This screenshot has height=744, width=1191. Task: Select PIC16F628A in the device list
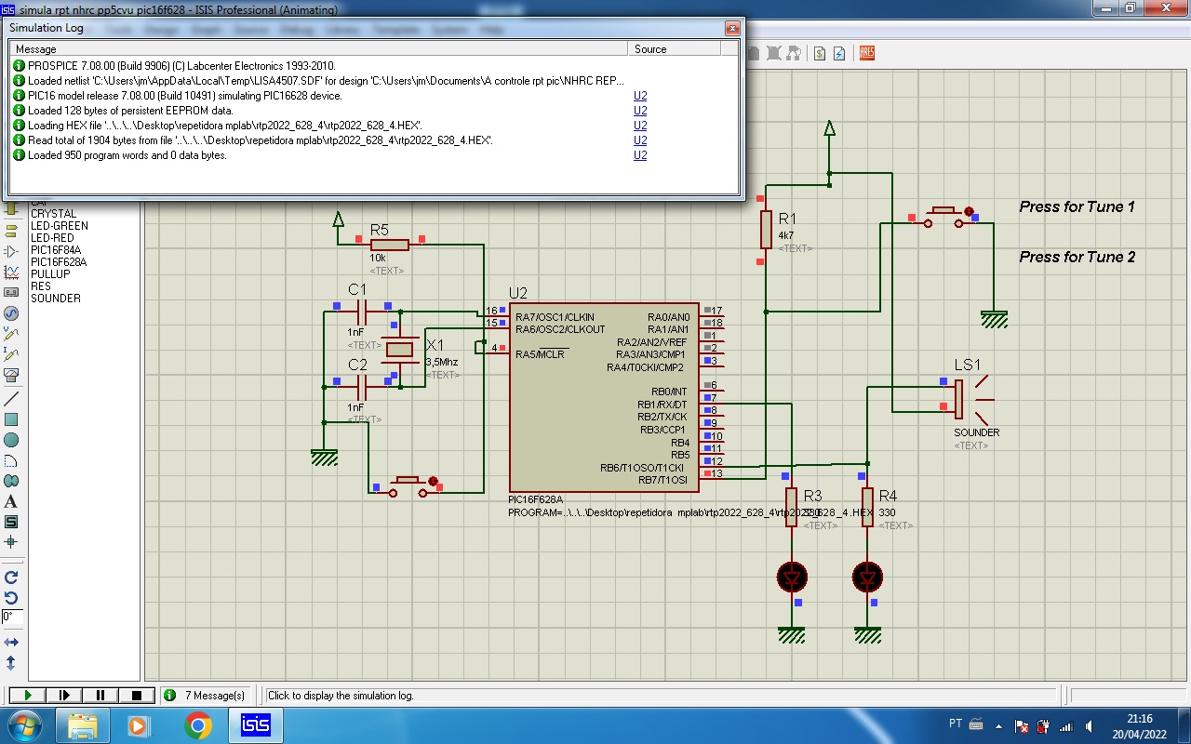point(59,262)
